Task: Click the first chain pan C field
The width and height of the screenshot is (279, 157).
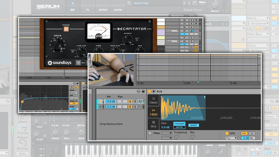Action: point(122,101)
